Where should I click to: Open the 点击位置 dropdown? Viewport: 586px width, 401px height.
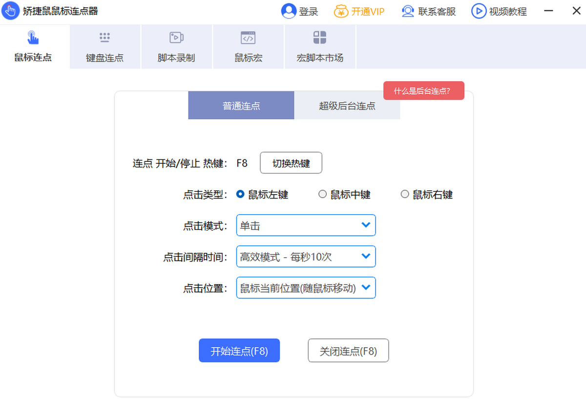tap(306, 288)
